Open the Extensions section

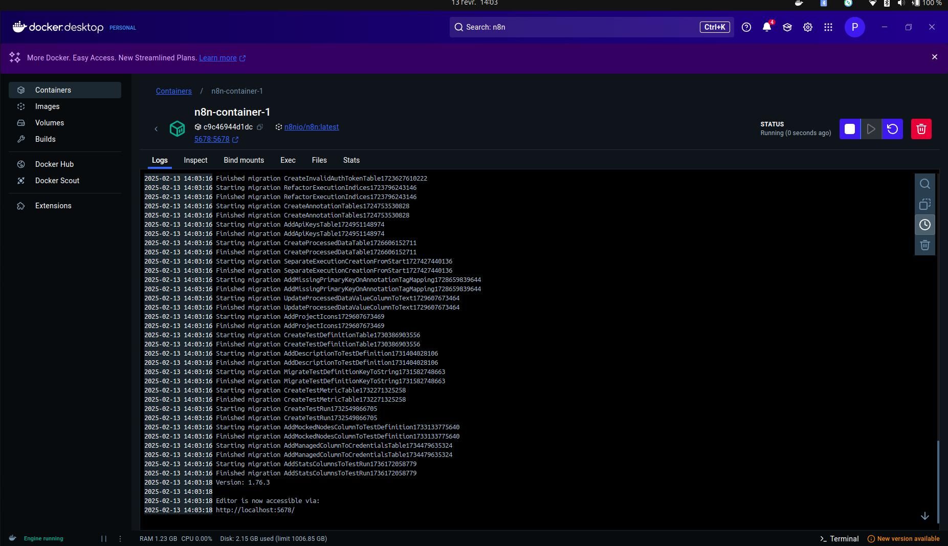pyautogui.click(x=53, y=206)
